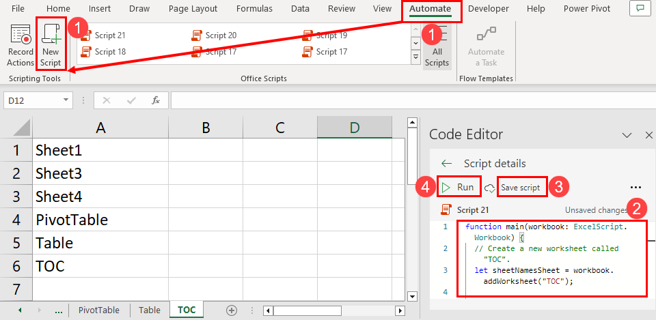Switch to the Table sheet tab
The height and width of the screenshot is (320, 656).
[150, 310]
